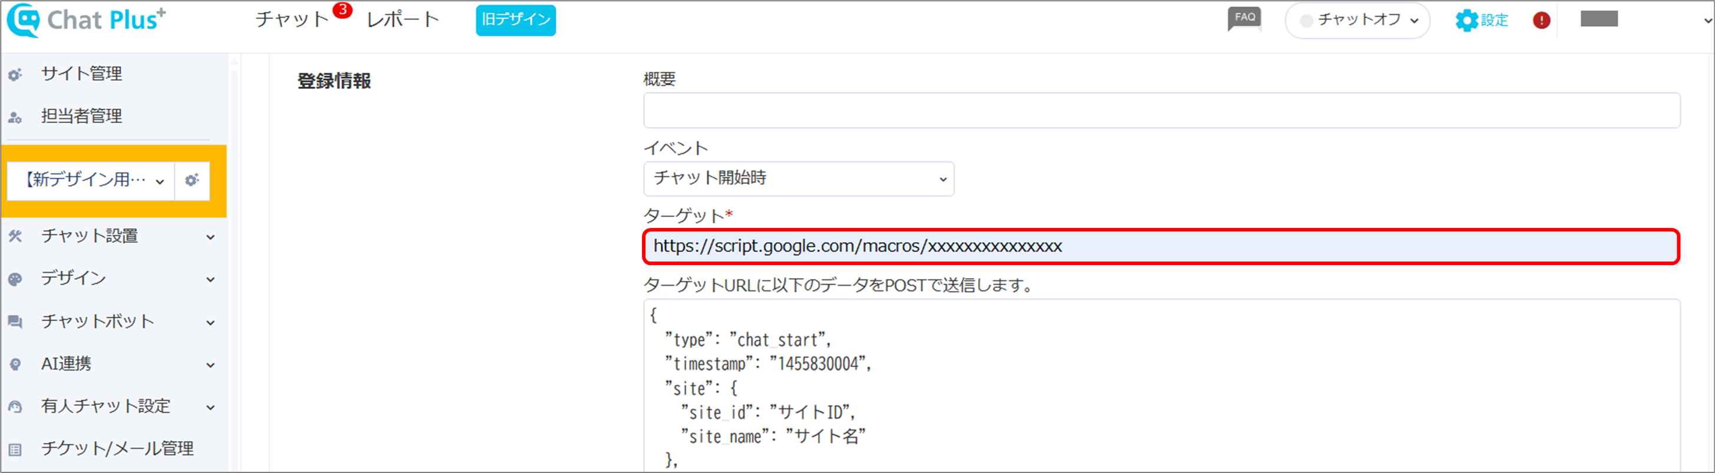
Task: Select the チャットボット sidebar label
Action: [98, 322]
